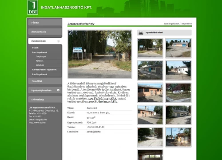Viewport: 222px width, 160px height.
Task: Open thumbnail of white building beside pine tree
Action: 178,70
